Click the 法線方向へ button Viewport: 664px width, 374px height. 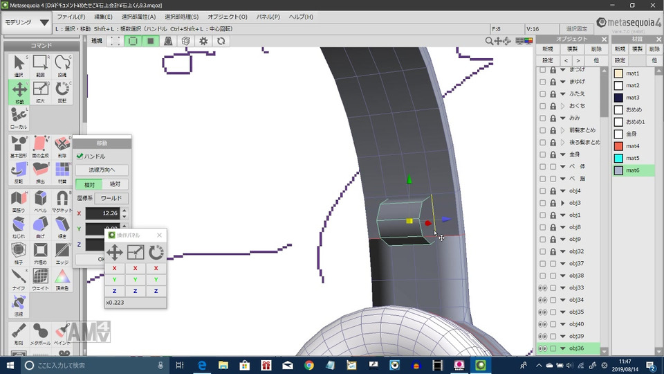(102, 170)
